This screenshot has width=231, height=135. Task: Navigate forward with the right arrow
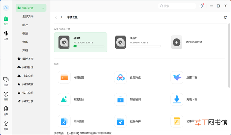(x=61, y=17)
